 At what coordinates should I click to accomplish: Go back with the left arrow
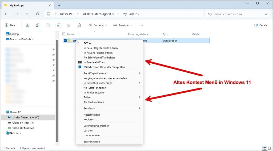(6, 14)
